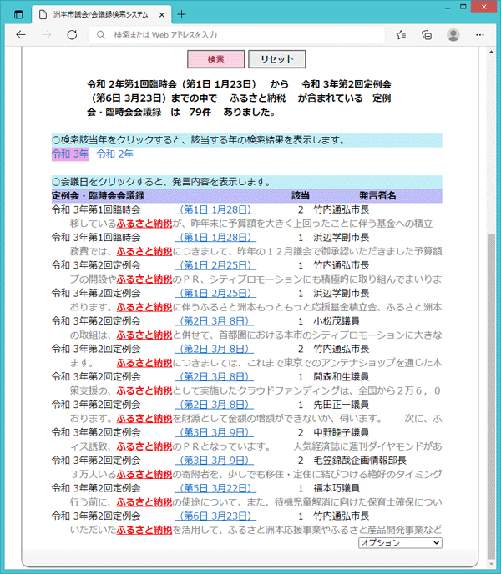Click the リセット button

(277, 59)
